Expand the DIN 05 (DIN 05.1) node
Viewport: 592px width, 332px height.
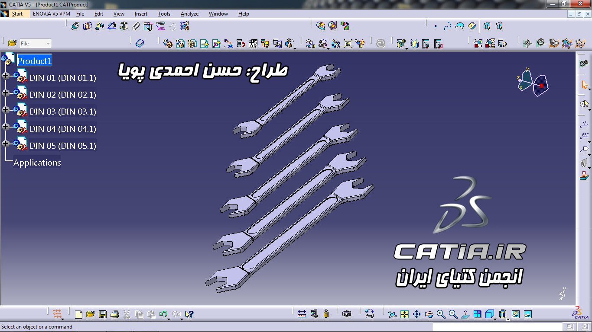6,144
